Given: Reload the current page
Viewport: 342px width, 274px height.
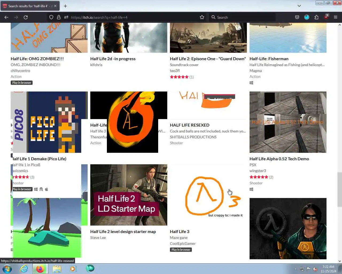Looking at the screenshot, I should [x=26, y=17].
